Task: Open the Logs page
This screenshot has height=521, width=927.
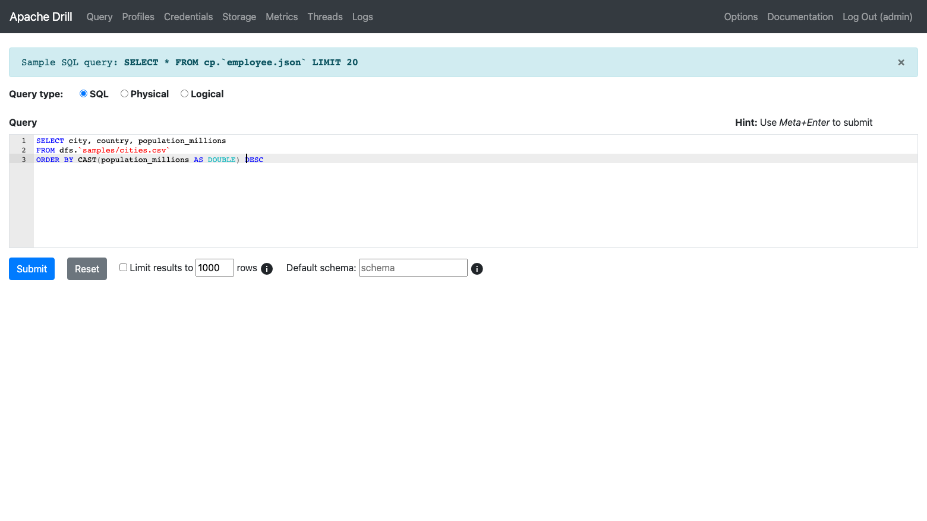Action: [x=362, y=17]
